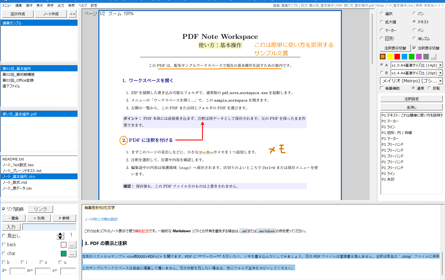The width and height of the screenshot is (445, 280).
Task: Select the マーカー tool radio button
Action: coord(382,30)
